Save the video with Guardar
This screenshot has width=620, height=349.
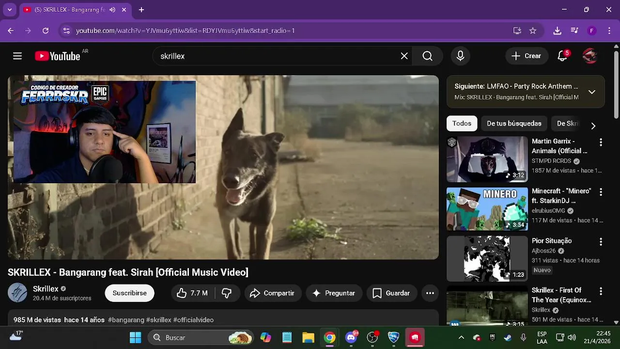coord(391,293)
